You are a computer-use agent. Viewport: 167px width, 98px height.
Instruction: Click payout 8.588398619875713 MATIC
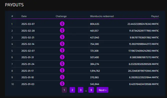144,57
